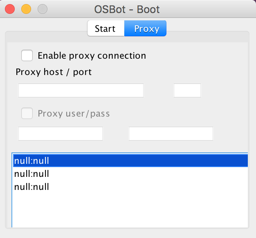Minimize the window with yellow button
The height and width of the screenshot is (238, 256).
coord(26,9)
